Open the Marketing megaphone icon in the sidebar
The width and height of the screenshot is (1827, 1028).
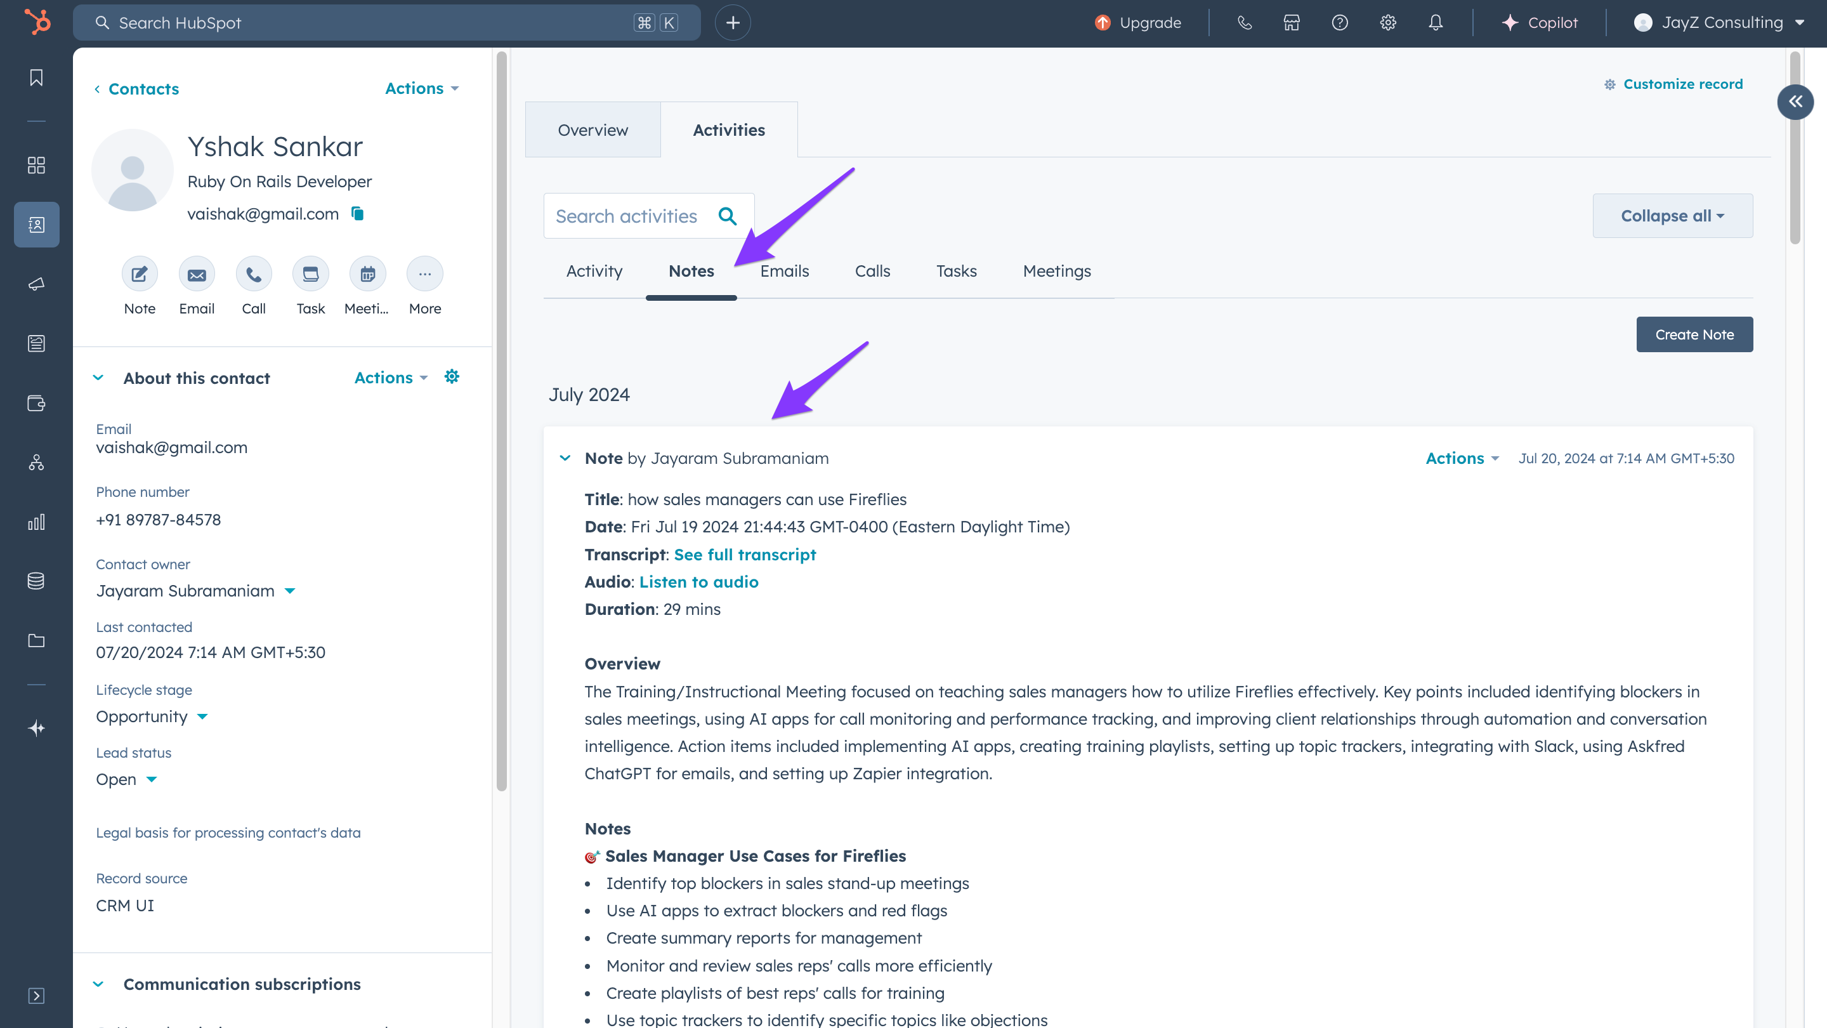pyautogui.click(x=36, y=284)
